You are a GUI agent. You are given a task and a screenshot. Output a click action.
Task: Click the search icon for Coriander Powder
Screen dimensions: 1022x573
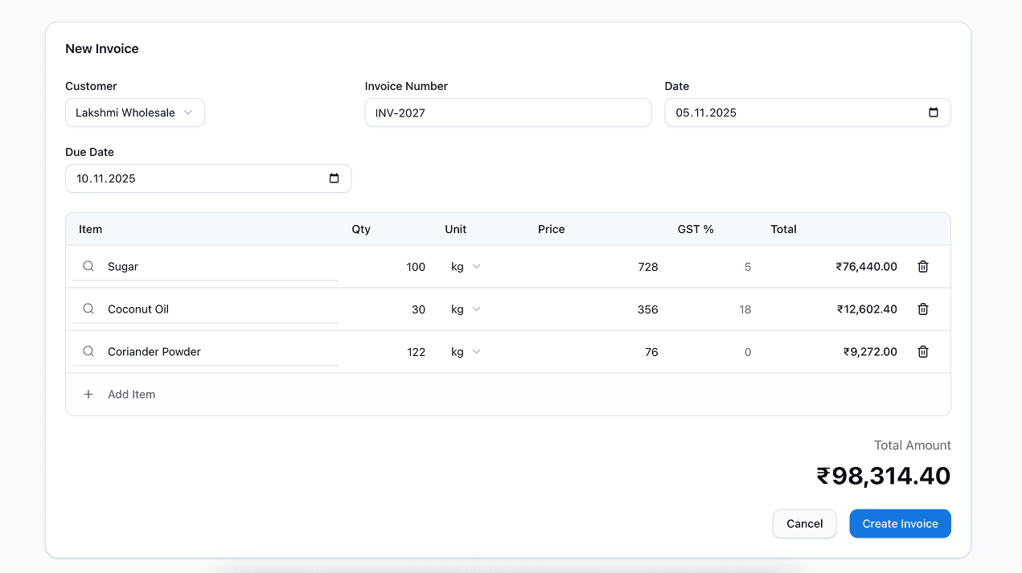(x=88, y=351)
